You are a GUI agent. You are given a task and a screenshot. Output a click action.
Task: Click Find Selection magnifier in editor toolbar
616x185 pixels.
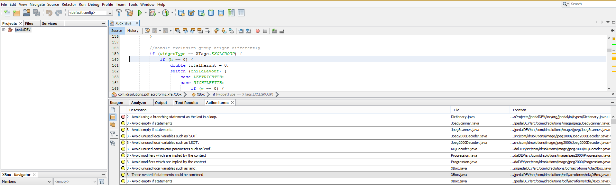click(x=178, y=31)
